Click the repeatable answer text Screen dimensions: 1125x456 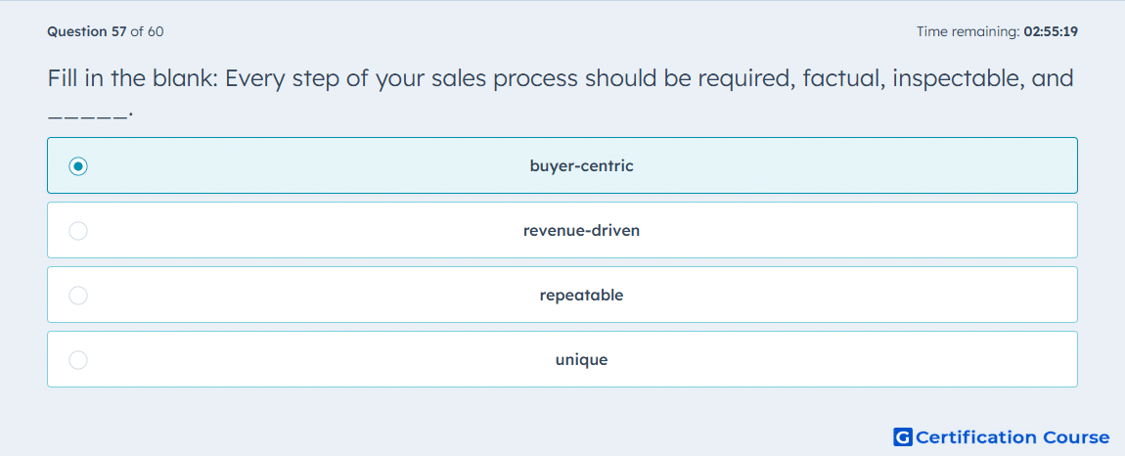581,296
